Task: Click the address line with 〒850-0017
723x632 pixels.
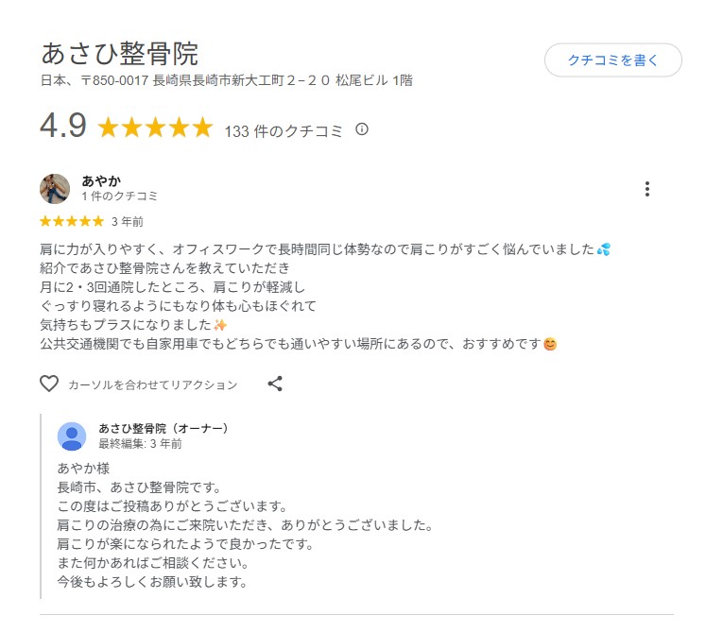Action: coord(227,80)
